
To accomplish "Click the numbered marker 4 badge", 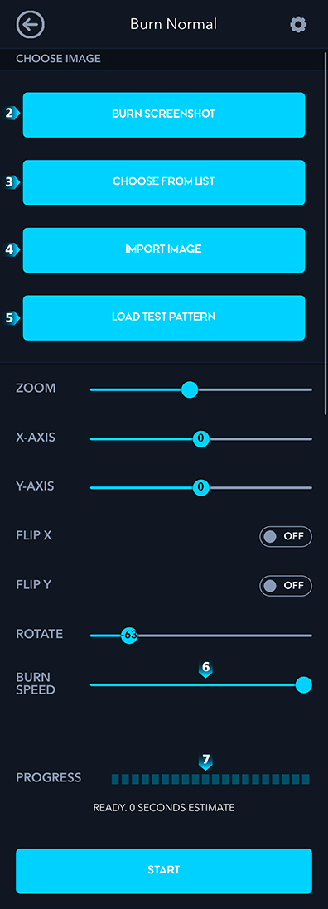I will coord(12,250).
